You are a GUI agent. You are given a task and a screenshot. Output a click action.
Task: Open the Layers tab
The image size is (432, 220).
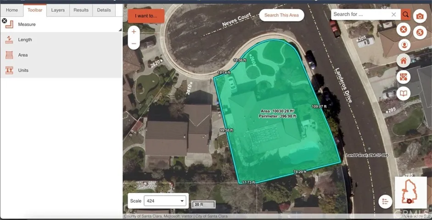click(x=58, y=10)
